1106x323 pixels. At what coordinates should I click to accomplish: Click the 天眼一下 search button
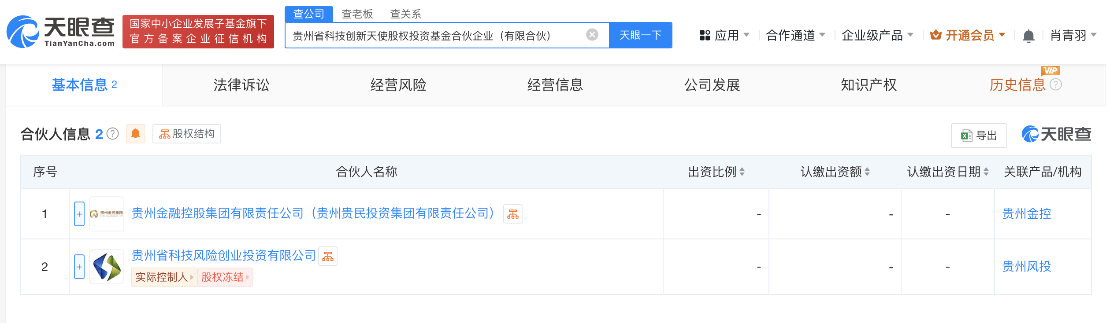[x=640, y=35]
